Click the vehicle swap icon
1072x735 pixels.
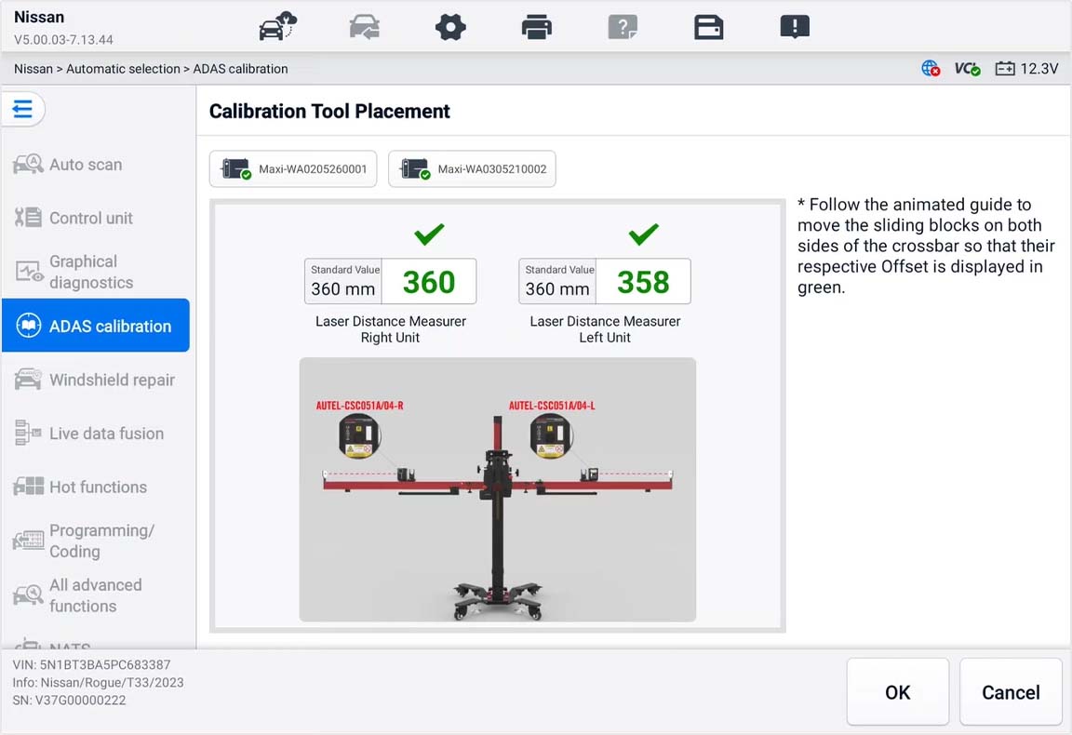tap(365, 27)
